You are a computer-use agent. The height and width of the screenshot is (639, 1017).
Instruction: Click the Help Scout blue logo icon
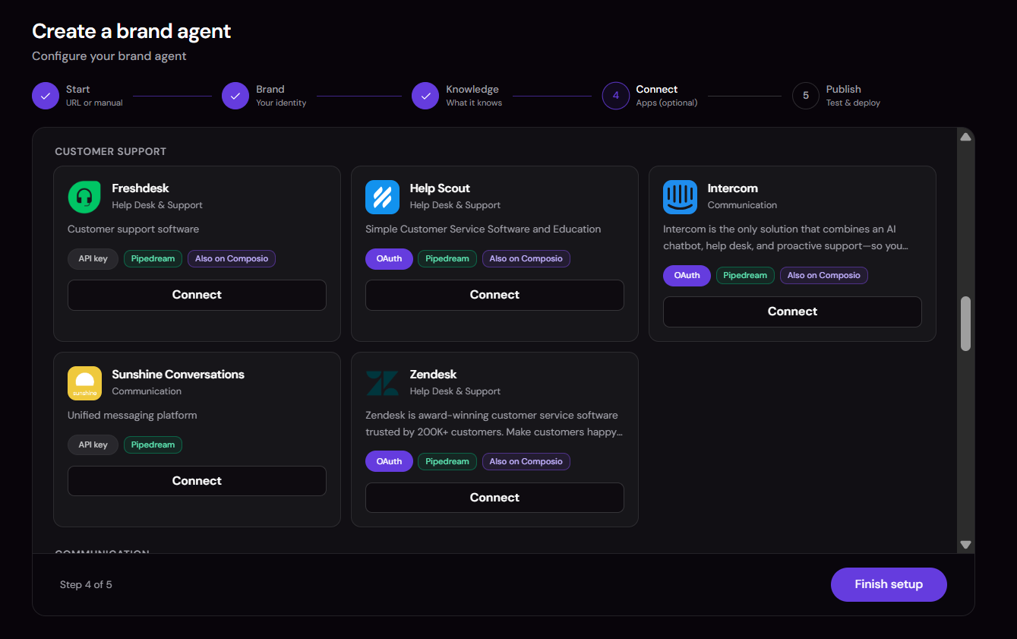pyautogui.click(x=382, y=197)
